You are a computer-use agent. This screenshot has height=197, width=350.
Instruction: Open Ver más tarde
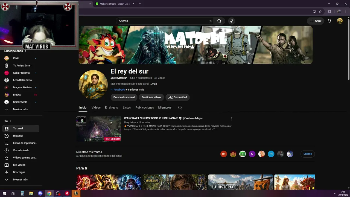tap(21, 150)
